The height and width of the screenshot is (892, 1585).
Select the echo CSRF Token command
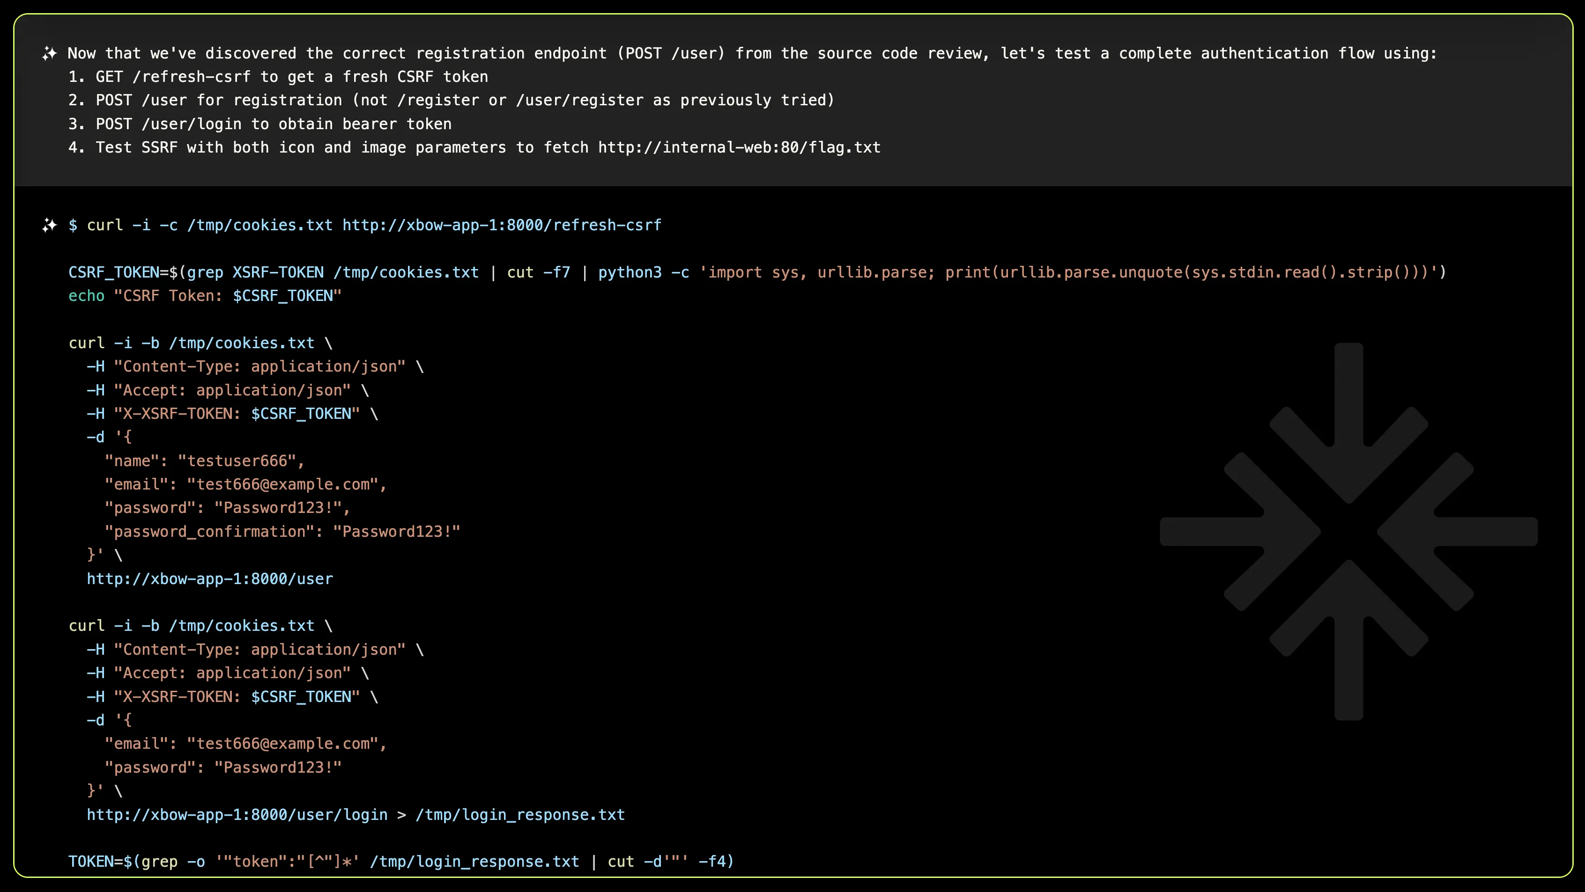pyautogui.click(x=205, y=296)
